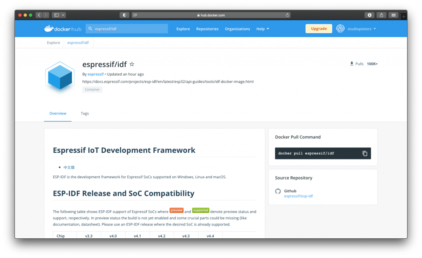Click the docs.espressif.com URL text
This screenshot has height=258, width=422.
coord(168,81)
